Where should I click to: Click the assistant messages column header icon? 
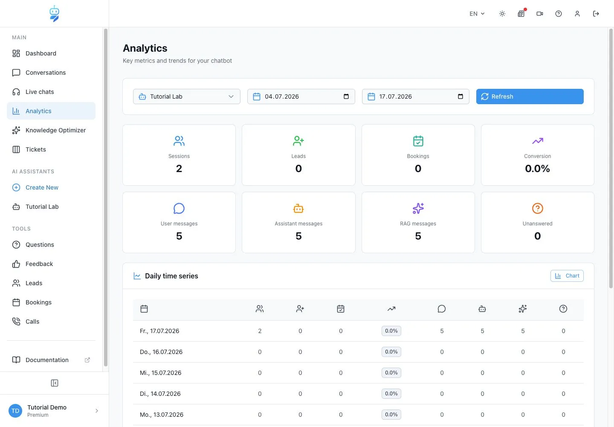(482, 309)
